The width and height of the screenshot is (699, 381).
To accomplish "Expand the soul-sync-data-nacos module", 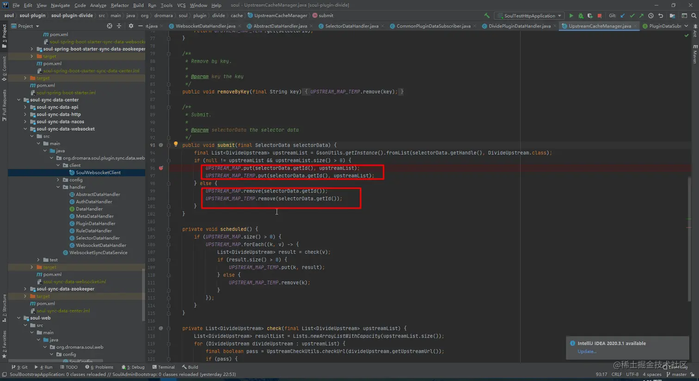I will [25, 122].
